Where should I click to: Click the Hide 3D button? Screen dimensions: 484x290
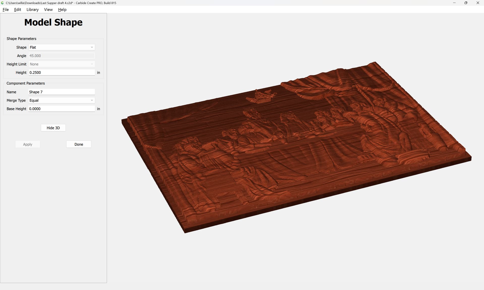pos(53,128)
